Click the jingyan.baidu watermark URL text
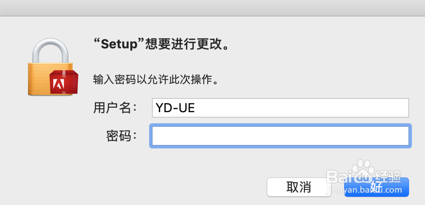The image size is (425, 205). click(x=364, y=190)
